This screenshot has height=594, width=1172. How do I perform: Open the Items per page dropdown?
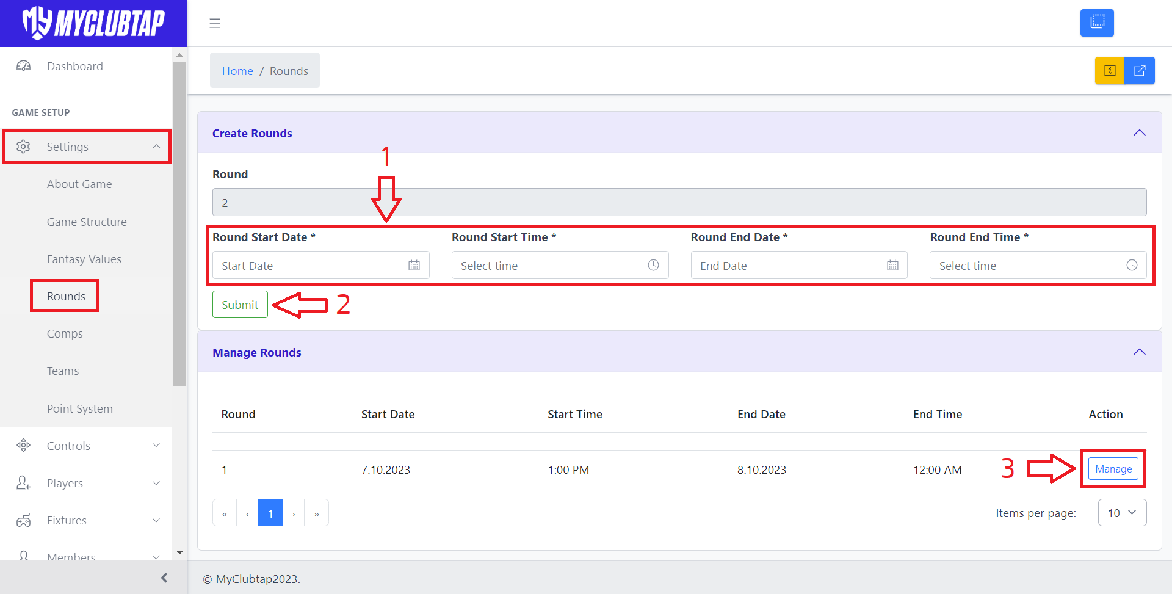click(1122, 513)
